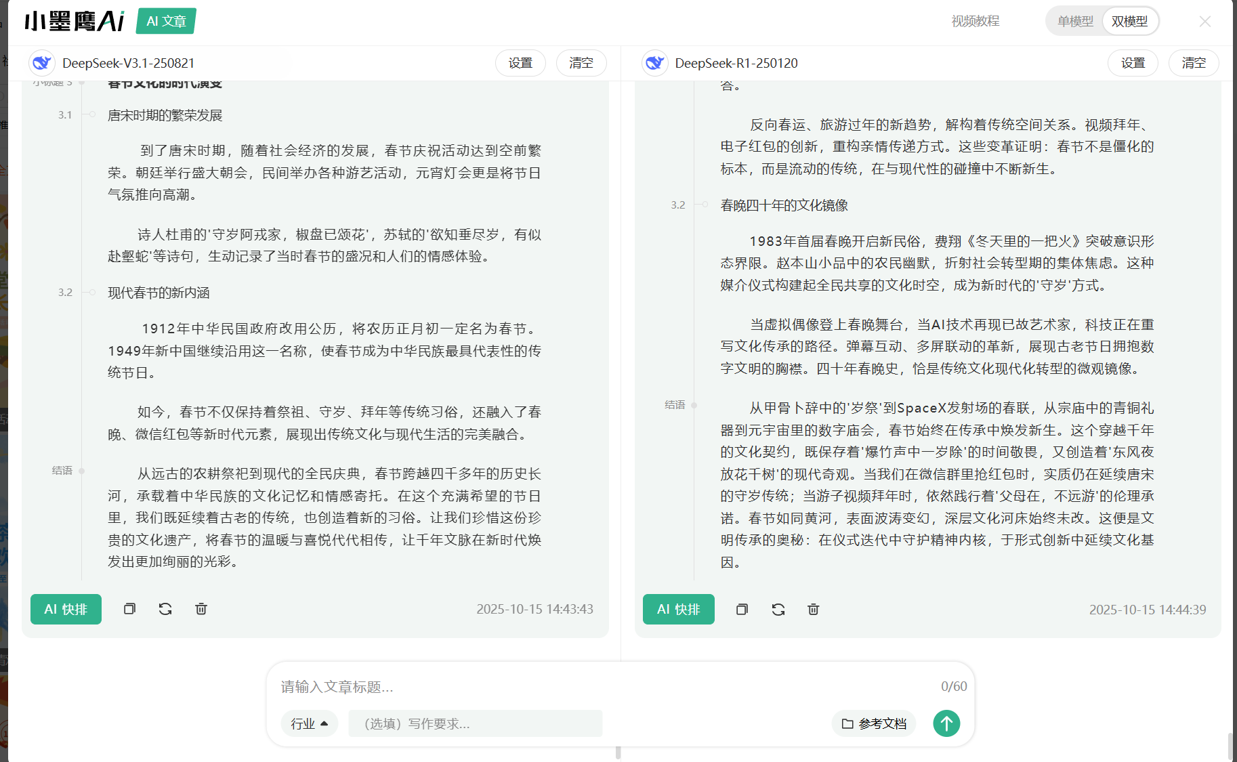
Task: Open 设置 for DeepSeek-V3.1 panel
Action: (520, 63)
